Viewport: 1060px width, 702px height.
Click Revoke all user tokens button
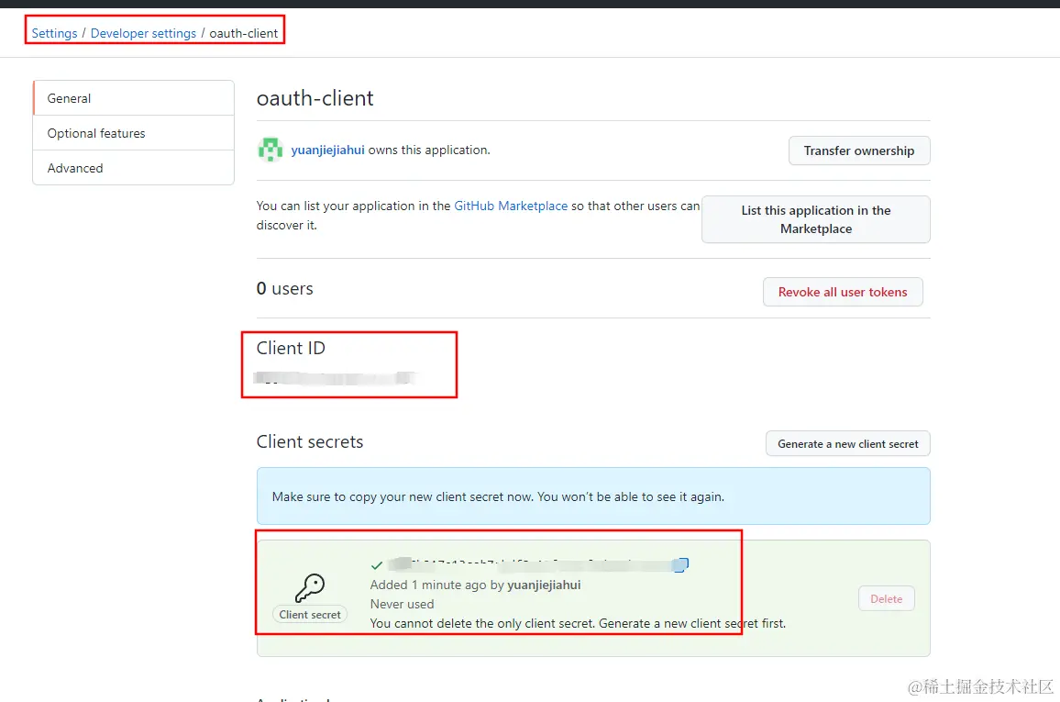click(x=843, y=292)
